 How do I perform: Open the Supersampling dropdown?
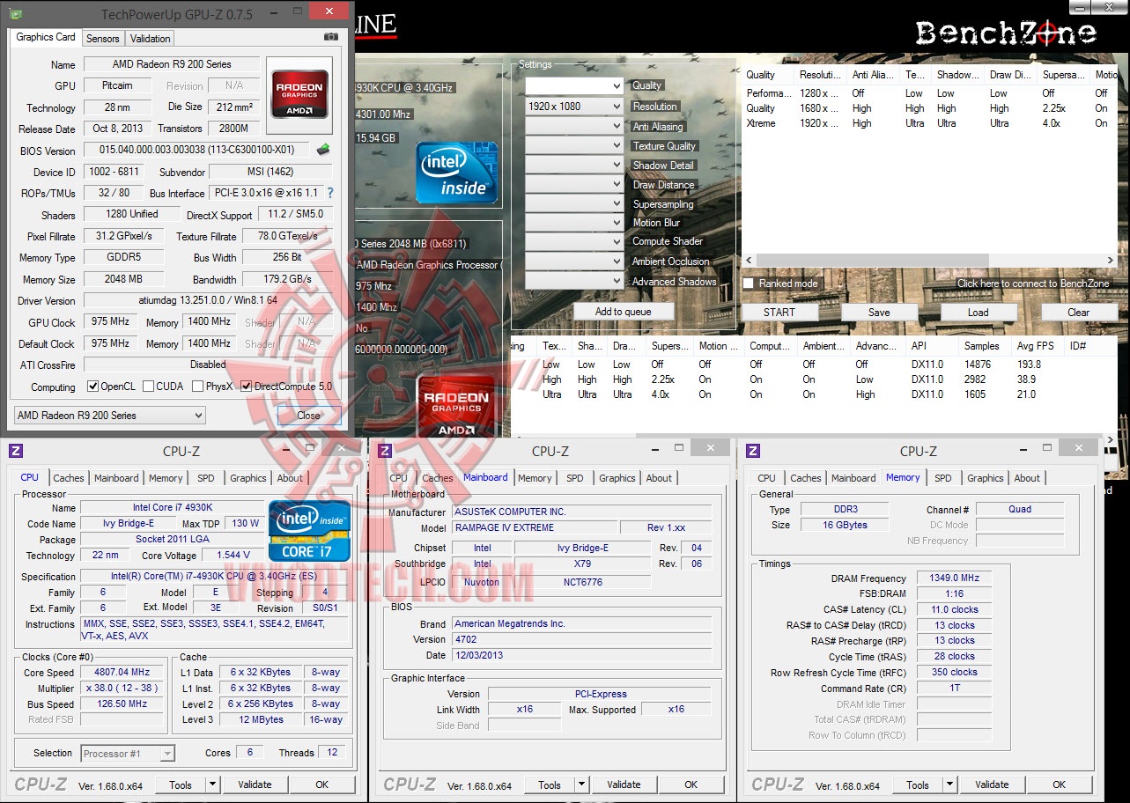pyautogui.click(x=574, y=203)
